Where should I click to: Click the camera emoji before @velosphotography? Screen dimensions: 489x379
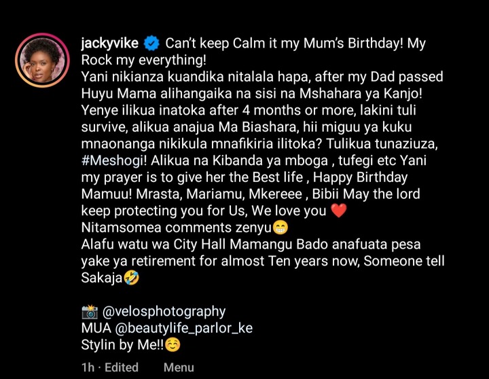pyautogui.click(x=90, y=312)
